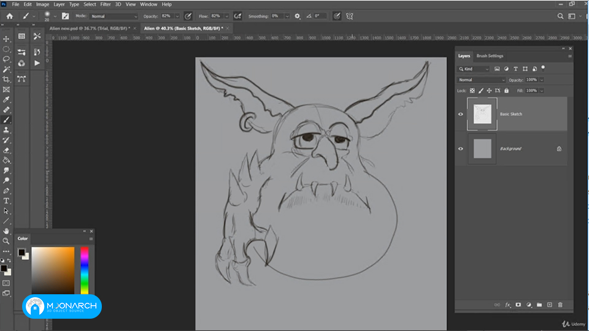The width and height of the screenshot is (589, 331).
Task: Expand the layer Opacity 100% dropdown
Action: [x=542, y=80]
